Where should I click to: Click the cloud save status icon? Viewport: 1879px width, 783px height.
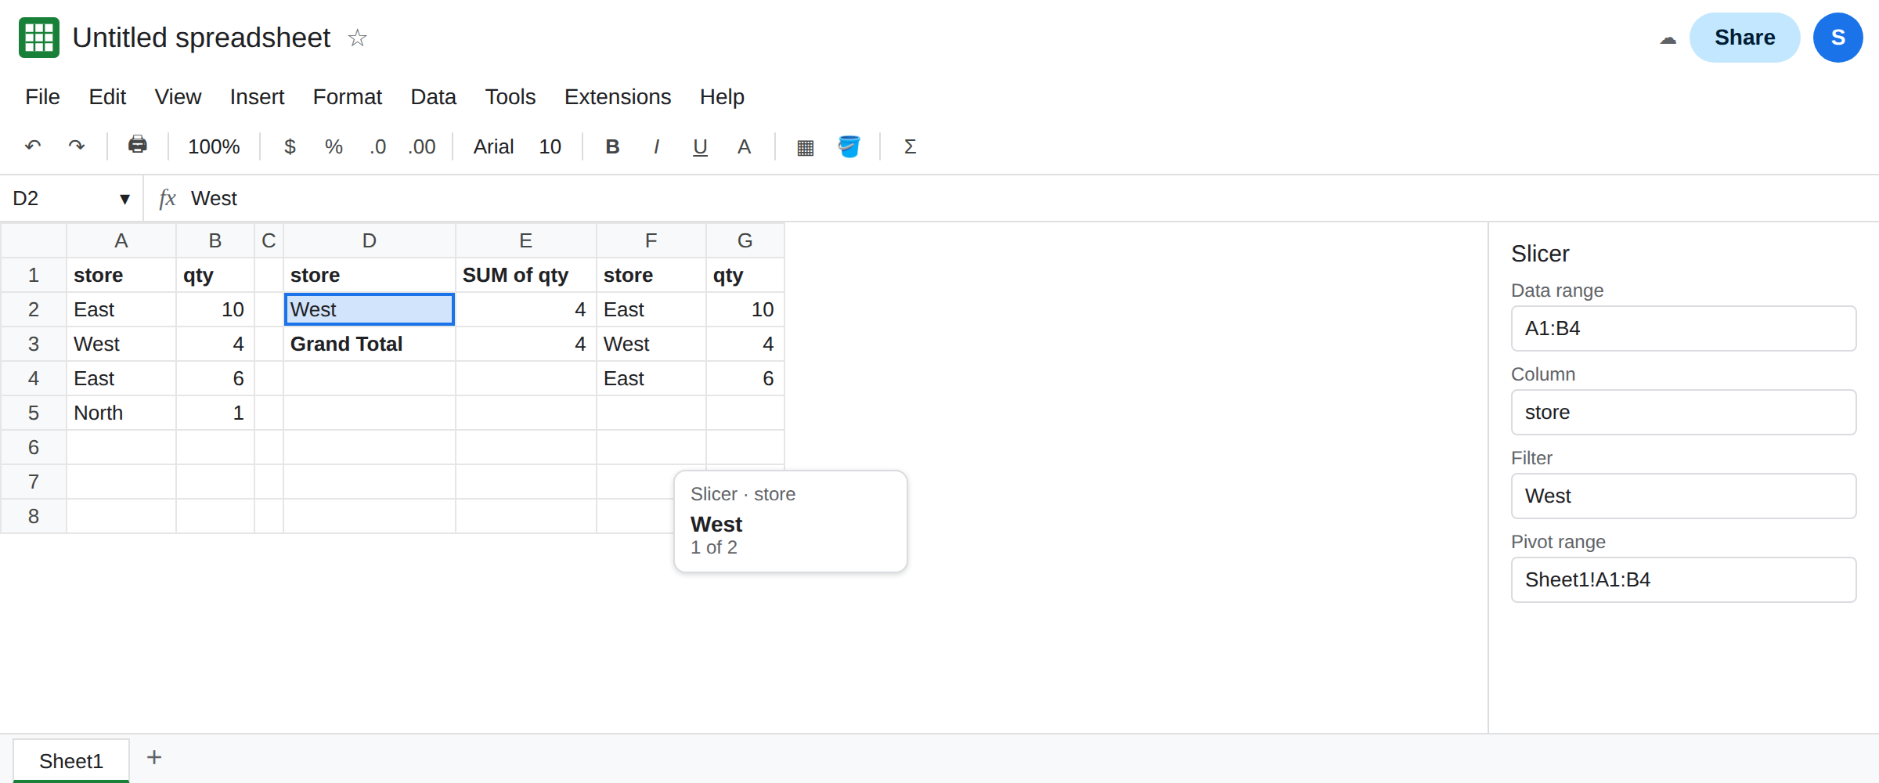(x=1668, y=38)
